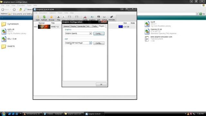Open Favorites menu in Explorer window
Viewport: 206px width, 116px height.
[x=21, y=5]
